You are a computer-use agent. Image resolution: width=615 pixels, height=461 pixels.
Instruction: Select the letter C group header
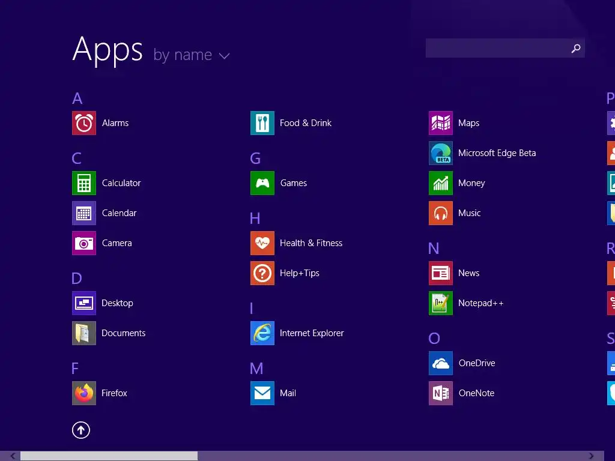[77, 158]
